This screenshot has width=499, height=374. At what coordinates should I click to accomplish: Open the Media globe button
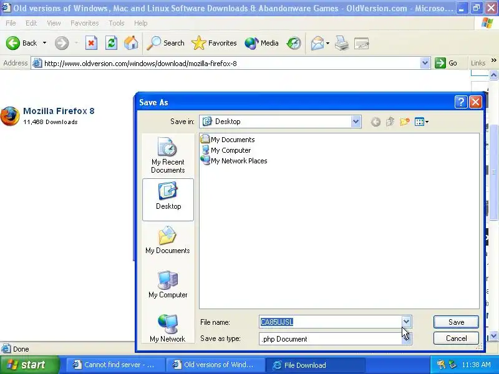[261, 43]
